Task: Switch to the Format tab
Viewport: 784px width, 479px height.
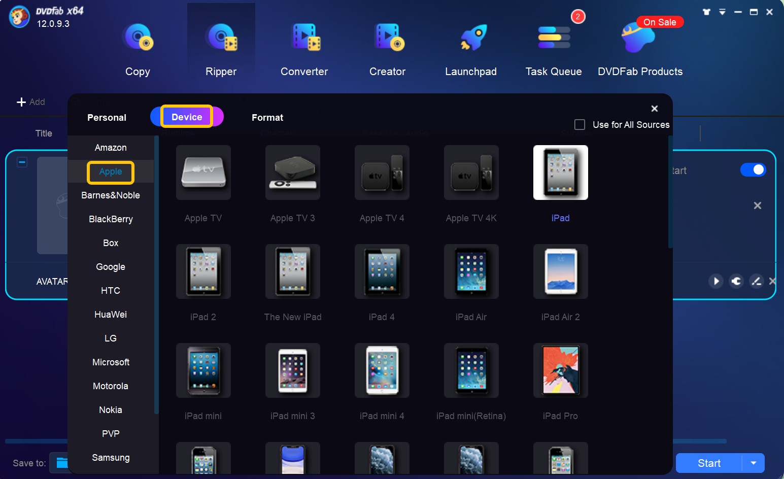Action: [x=267, y=117]
